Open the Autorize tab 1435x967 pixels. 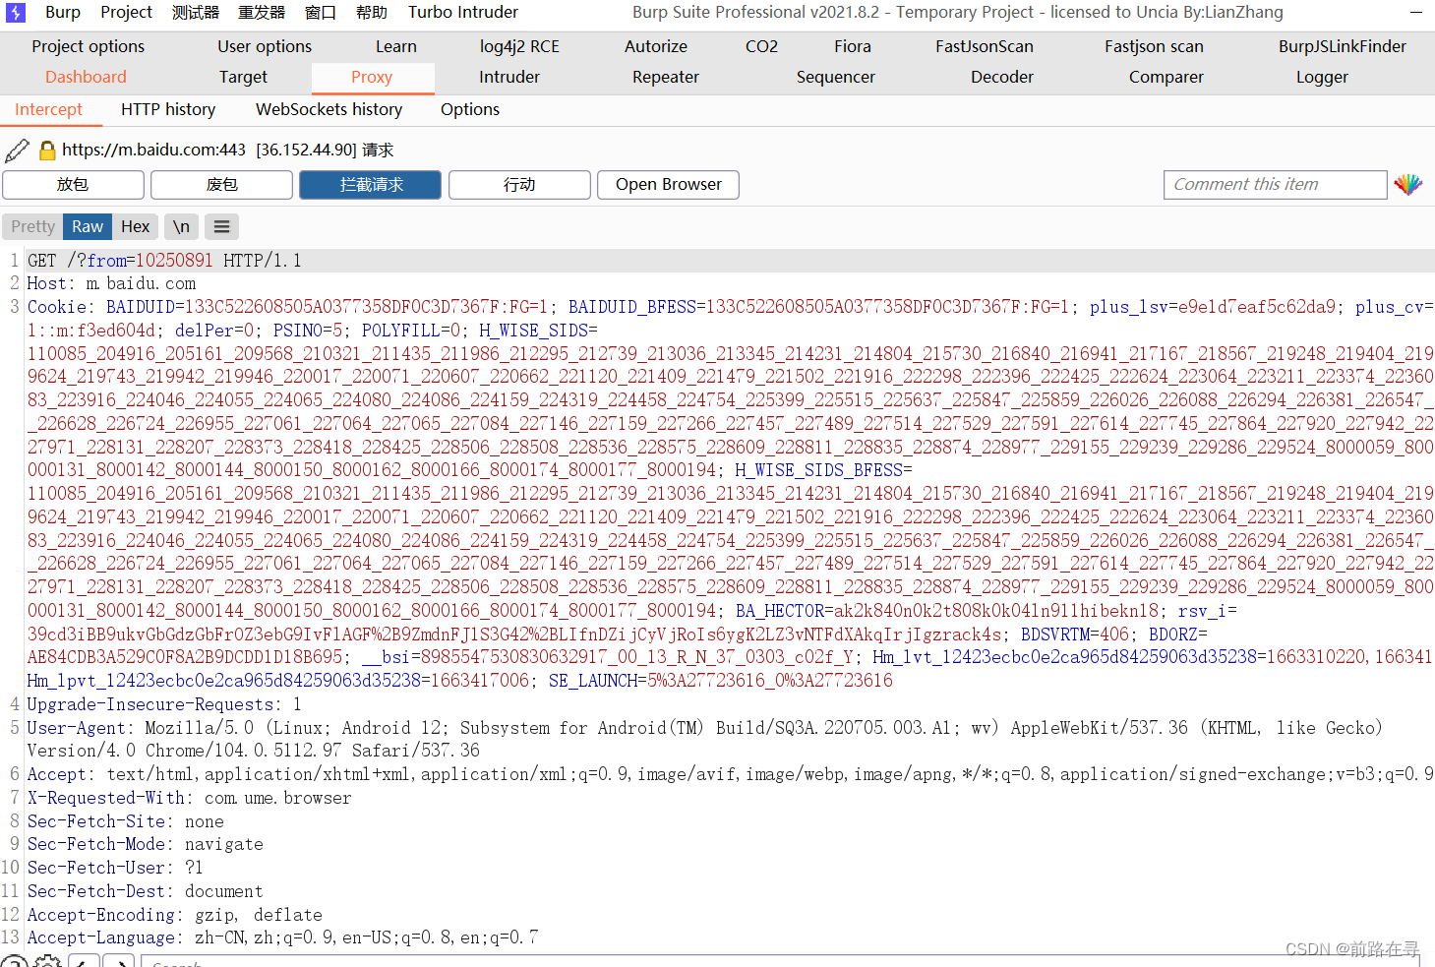[656, 46]
